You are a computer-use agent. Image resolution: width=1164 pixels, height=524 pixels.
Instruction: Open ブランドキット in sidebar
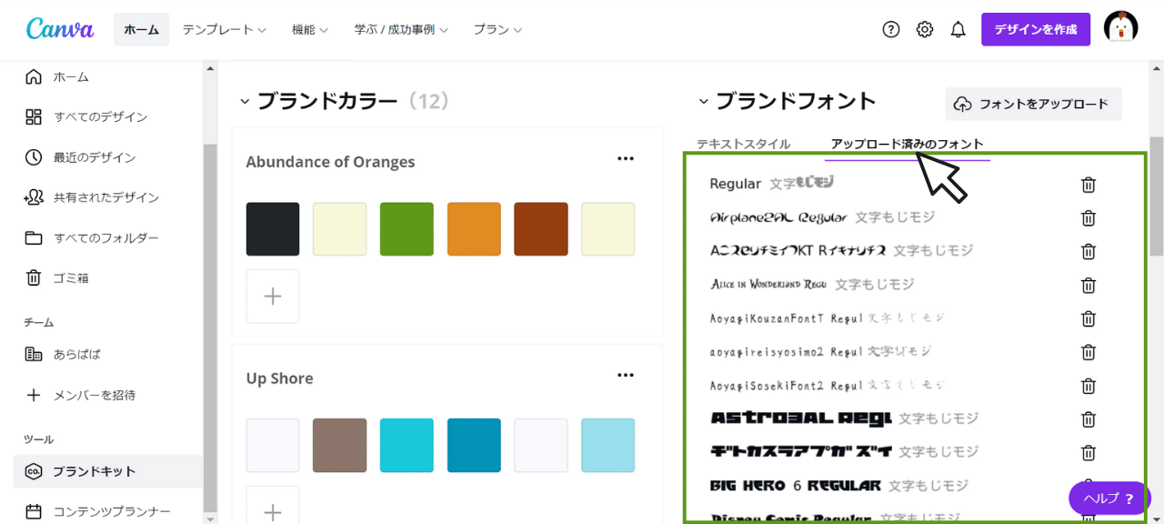click(x=108, y=471)
